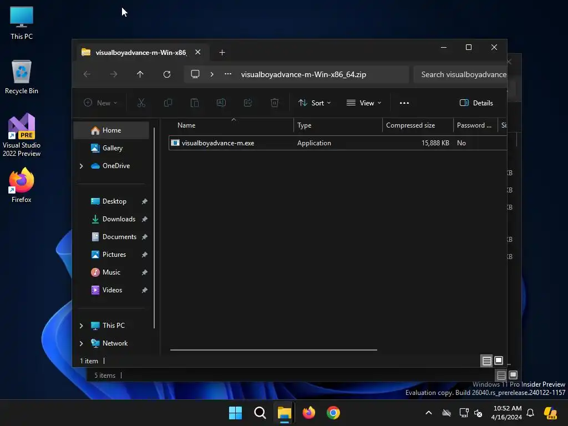The width and height of the screenshot is (568, 426).
Task: Open the Sort dropdown menu
Action: pos(315,103)
